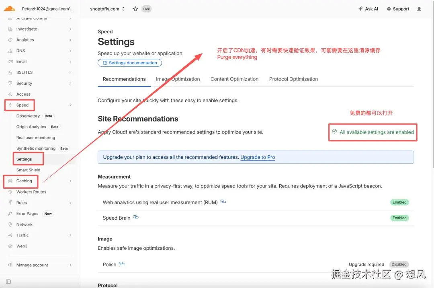Click the Security shield icon
This screenshot has width=434, height=288.
click(10, 83)
